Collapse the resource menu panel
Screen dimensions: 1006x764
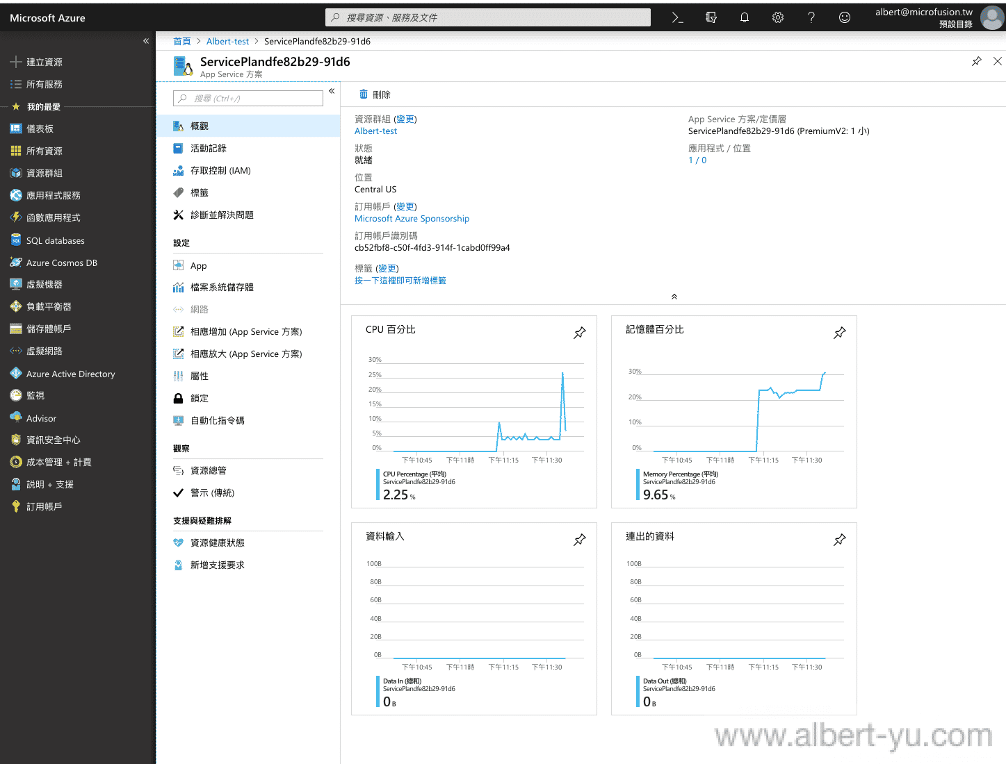[332, 91]
